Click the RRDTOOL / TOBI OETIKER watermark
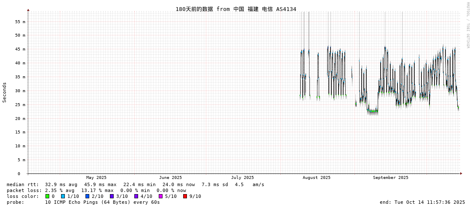The width and height of the screenshot is (472, 208). coord(468,25)
